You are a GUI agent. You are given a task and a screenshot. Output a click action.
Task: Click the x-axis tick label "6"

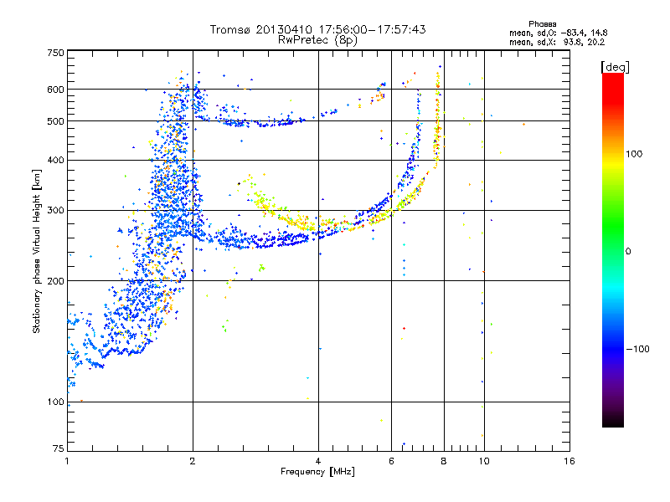point(391,461)
